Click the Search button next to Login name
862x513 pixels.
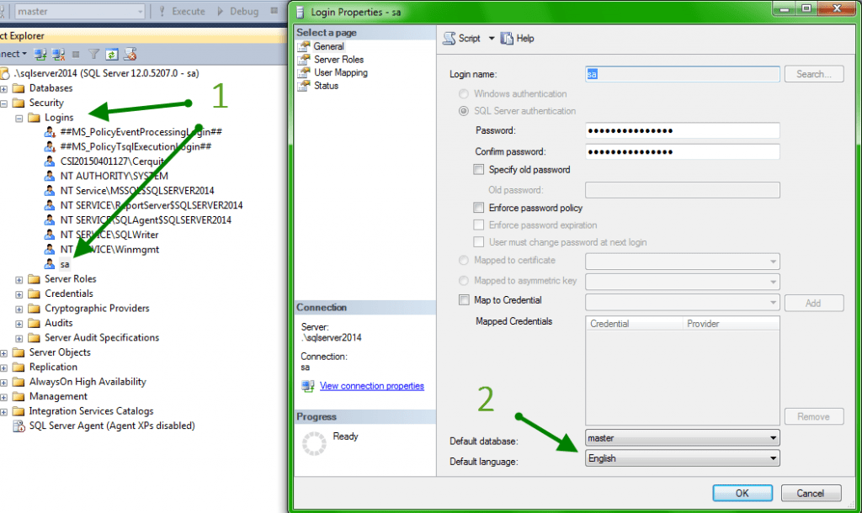(x=813, y=73)
